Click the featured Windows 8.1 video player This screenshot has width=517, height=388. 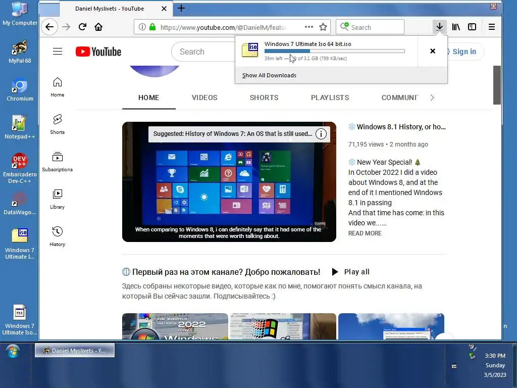(229, 182)
